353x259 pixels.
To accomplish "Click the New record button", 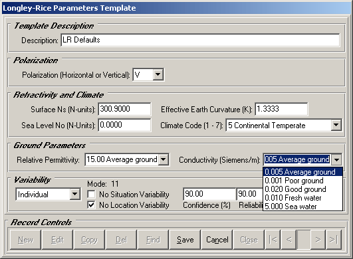I will pos(25,240).
